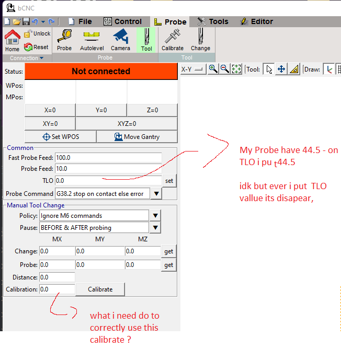Screen dimensions: 341x361
Task: Select the pointer select tool
Action: point(269,69)
